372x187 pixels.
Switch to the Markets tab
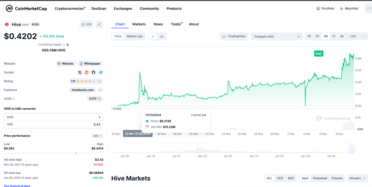(139, 24)
